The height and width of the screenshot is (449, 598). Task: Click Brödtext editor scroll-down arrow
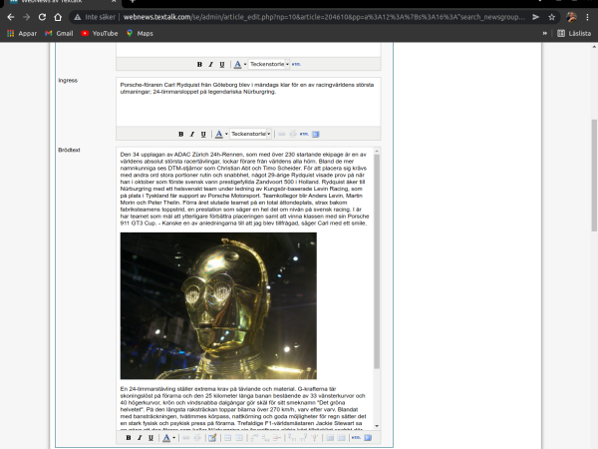pyautogui.click(x=377, y=426)
